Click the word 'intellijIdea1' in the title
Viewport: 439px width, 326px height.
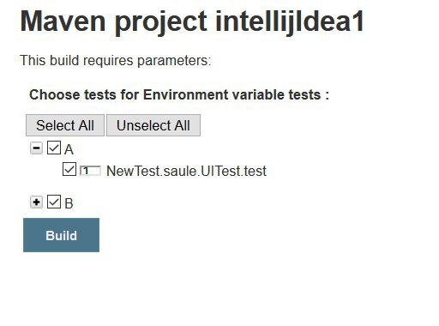click(290, 21)
